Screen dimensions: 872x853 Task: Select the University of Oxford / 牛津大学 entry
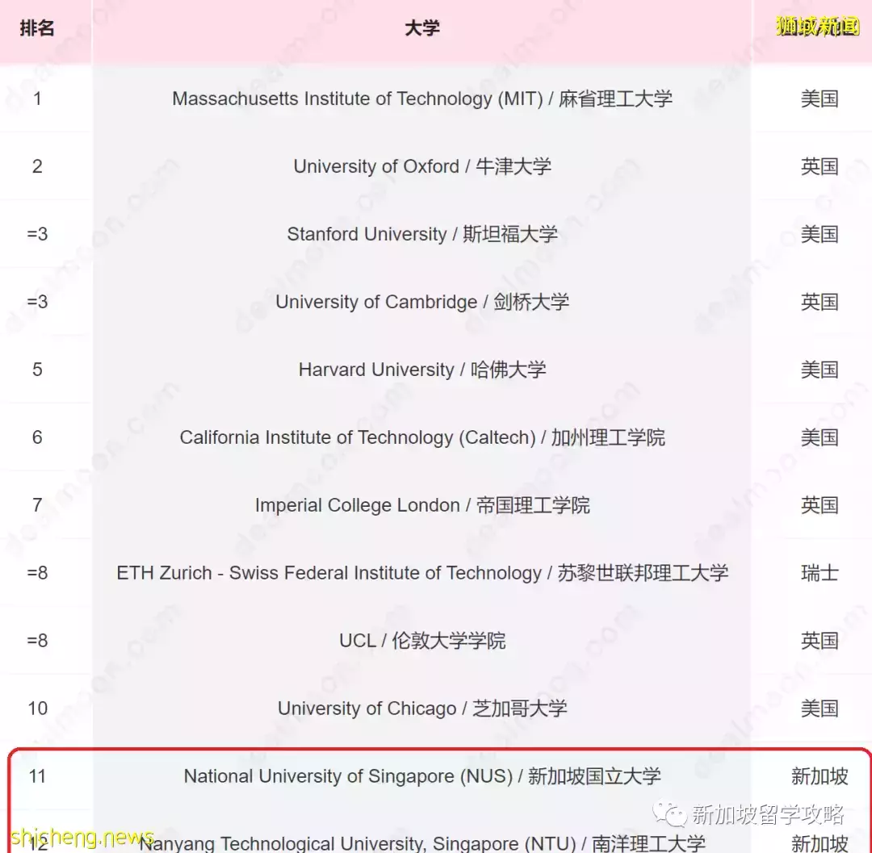point(422,167)
